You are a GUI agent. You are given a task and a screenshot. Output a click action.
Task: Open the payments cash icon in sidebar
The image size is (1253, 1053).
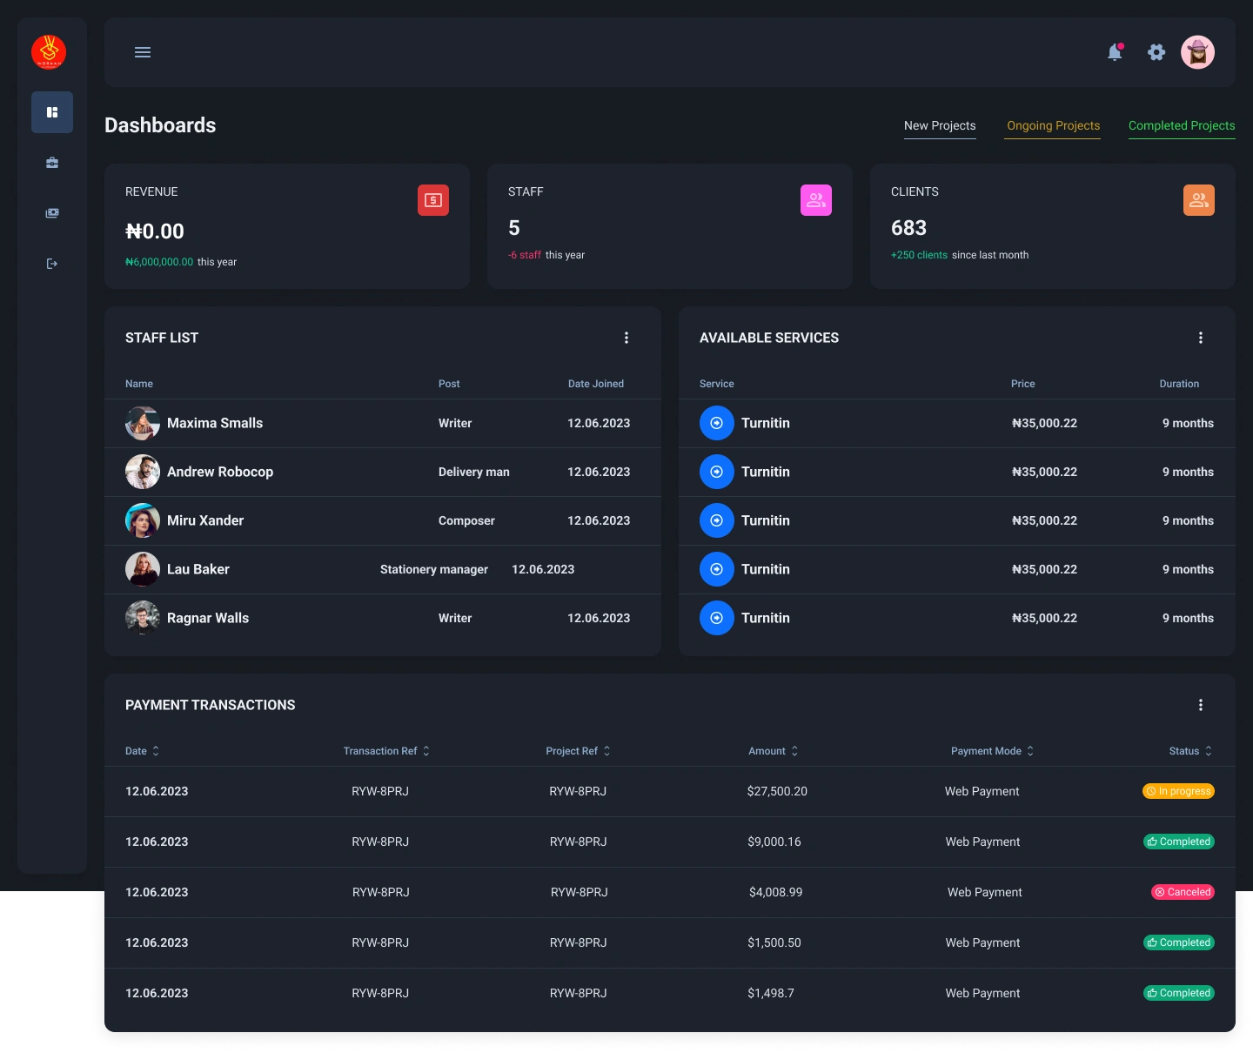click(x=52, y=213)
